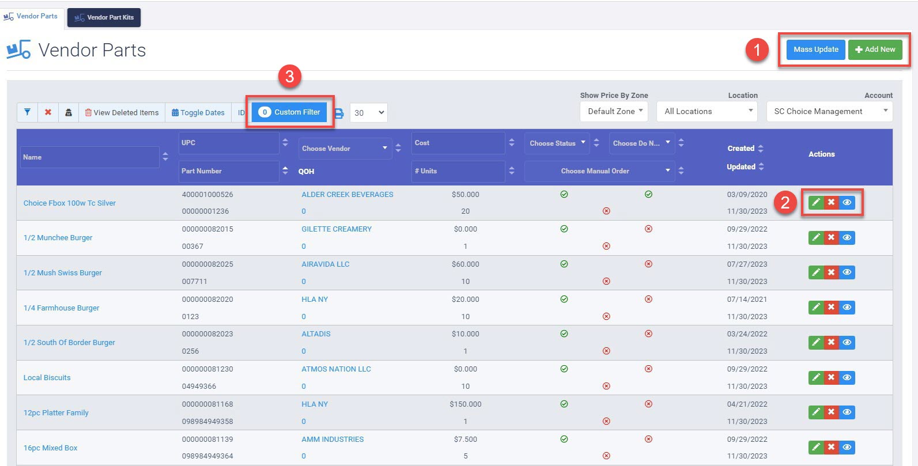
Task: Toggle Dates display in the toolbar
Action: tap(198, 112)
